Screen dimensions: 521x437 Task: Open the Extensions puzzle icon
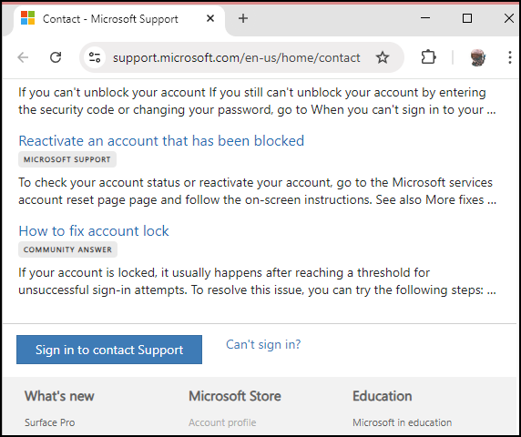point(428,57)
